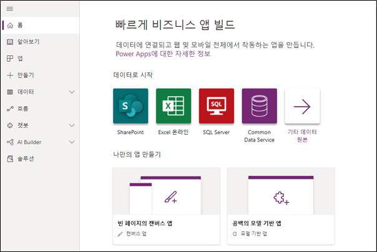Select 만들기 in the navigation
The width and height of the screenshot is (377, 252).
[x=40, y=75]
